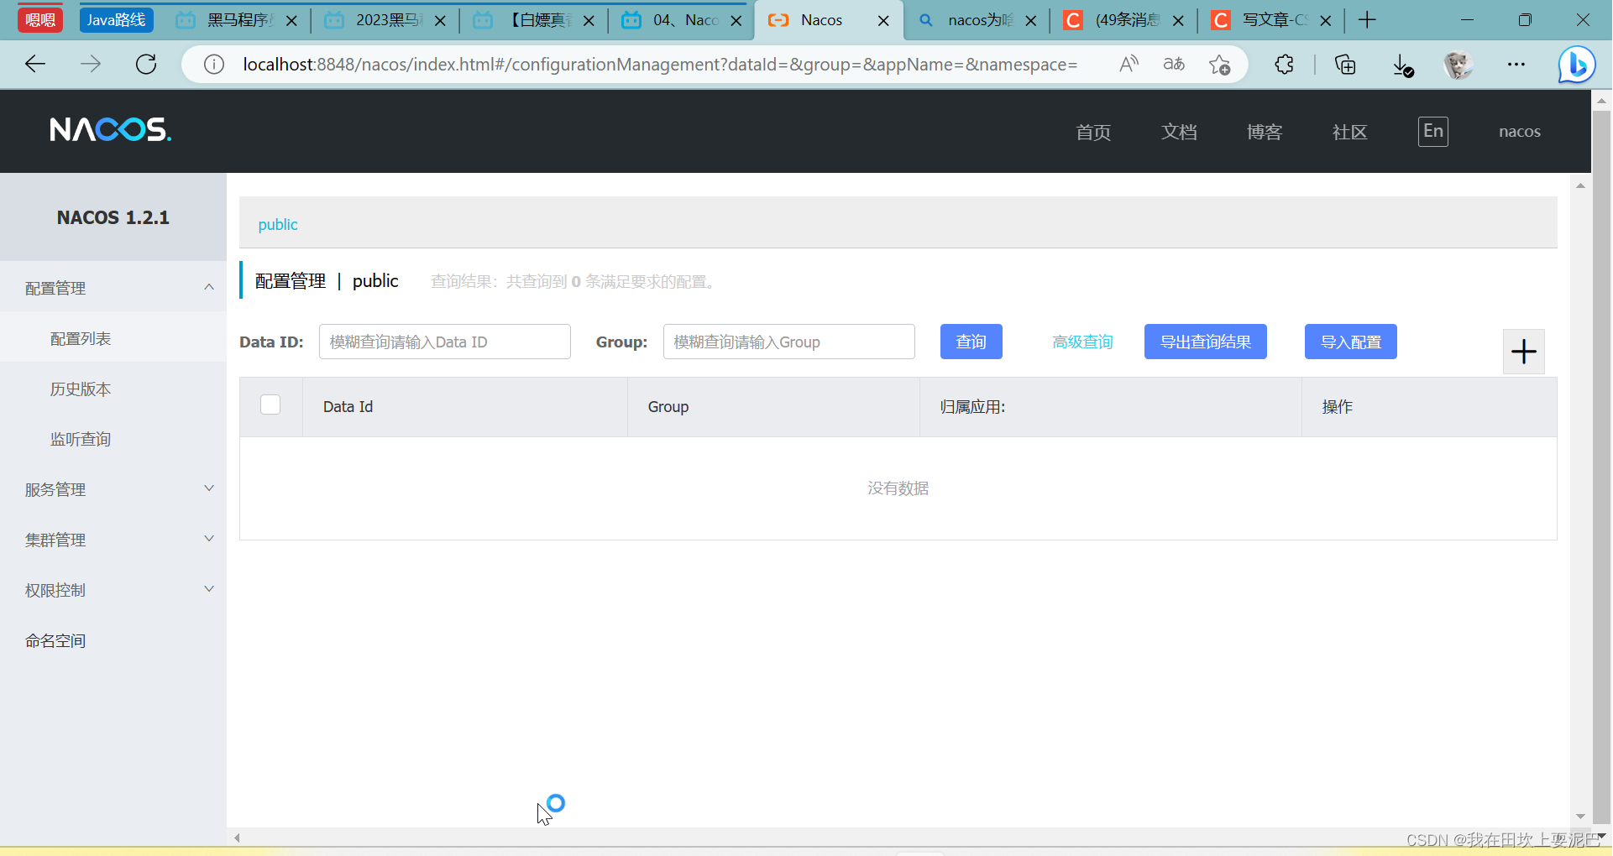1613x856 pixels.
Task: Open 首页 link in header
Action: tap(1093, 132)
